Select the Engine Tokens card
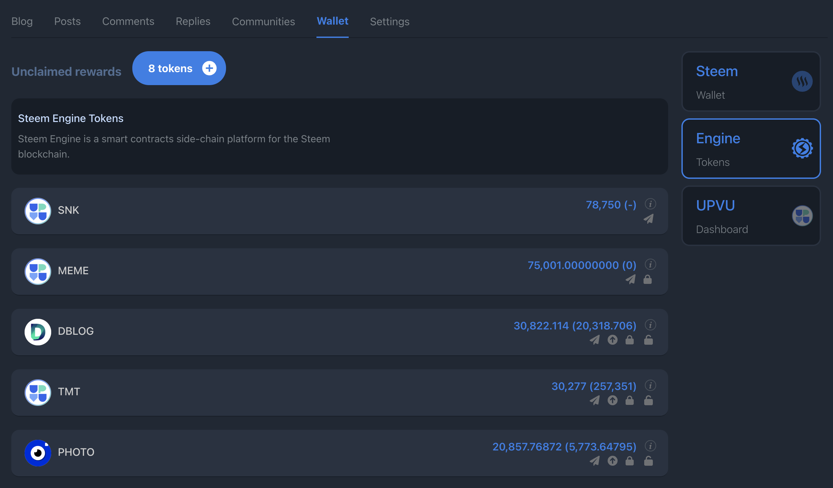 tap(751, 149)
